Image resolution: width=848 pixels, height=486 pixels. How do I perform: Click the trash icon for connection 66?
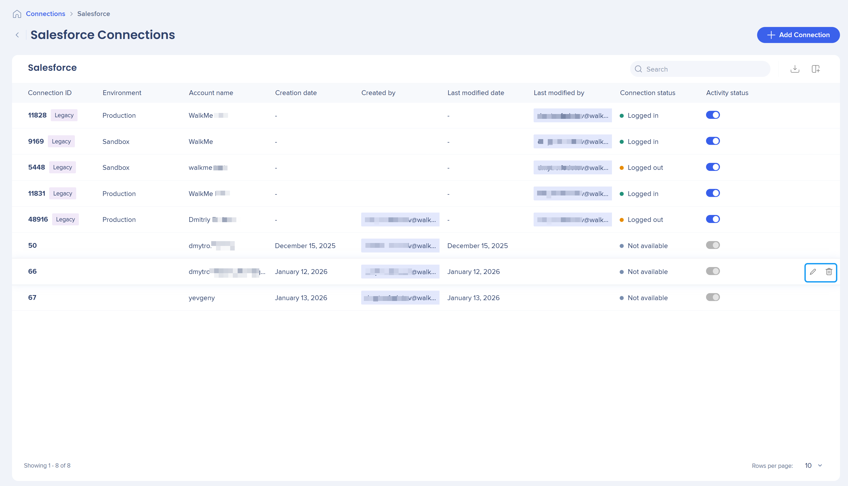coord(829,272)
